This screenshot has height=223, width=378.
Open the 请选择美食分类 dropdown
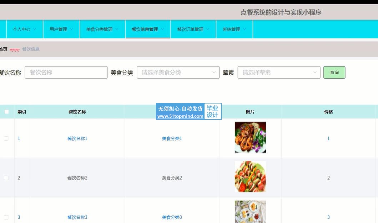click(x=178, y=72)
